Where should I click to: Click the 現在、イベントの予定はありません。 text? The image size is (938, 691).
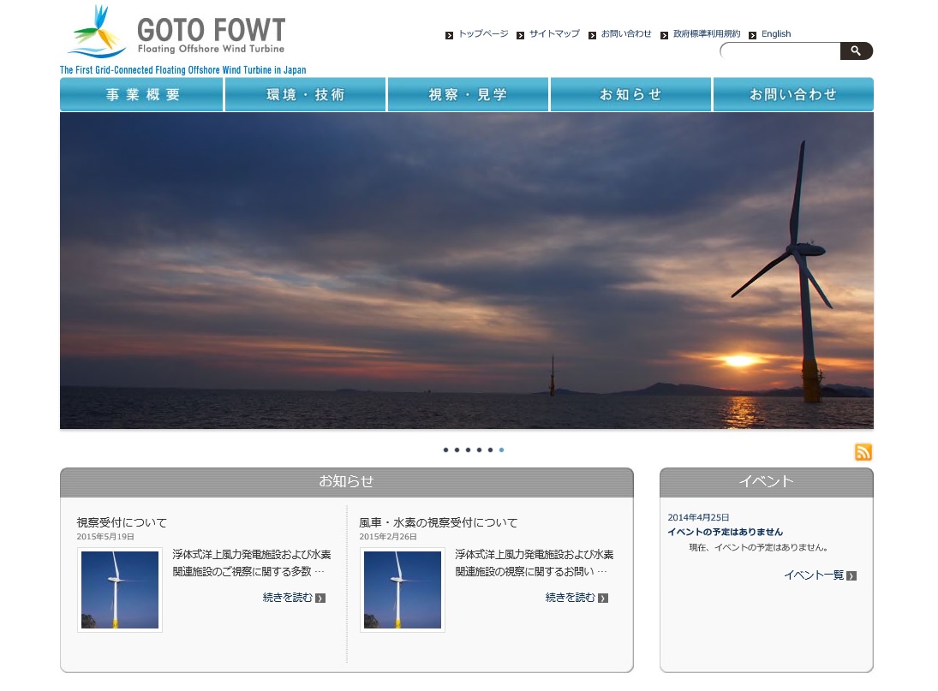[x=758, y=547]
